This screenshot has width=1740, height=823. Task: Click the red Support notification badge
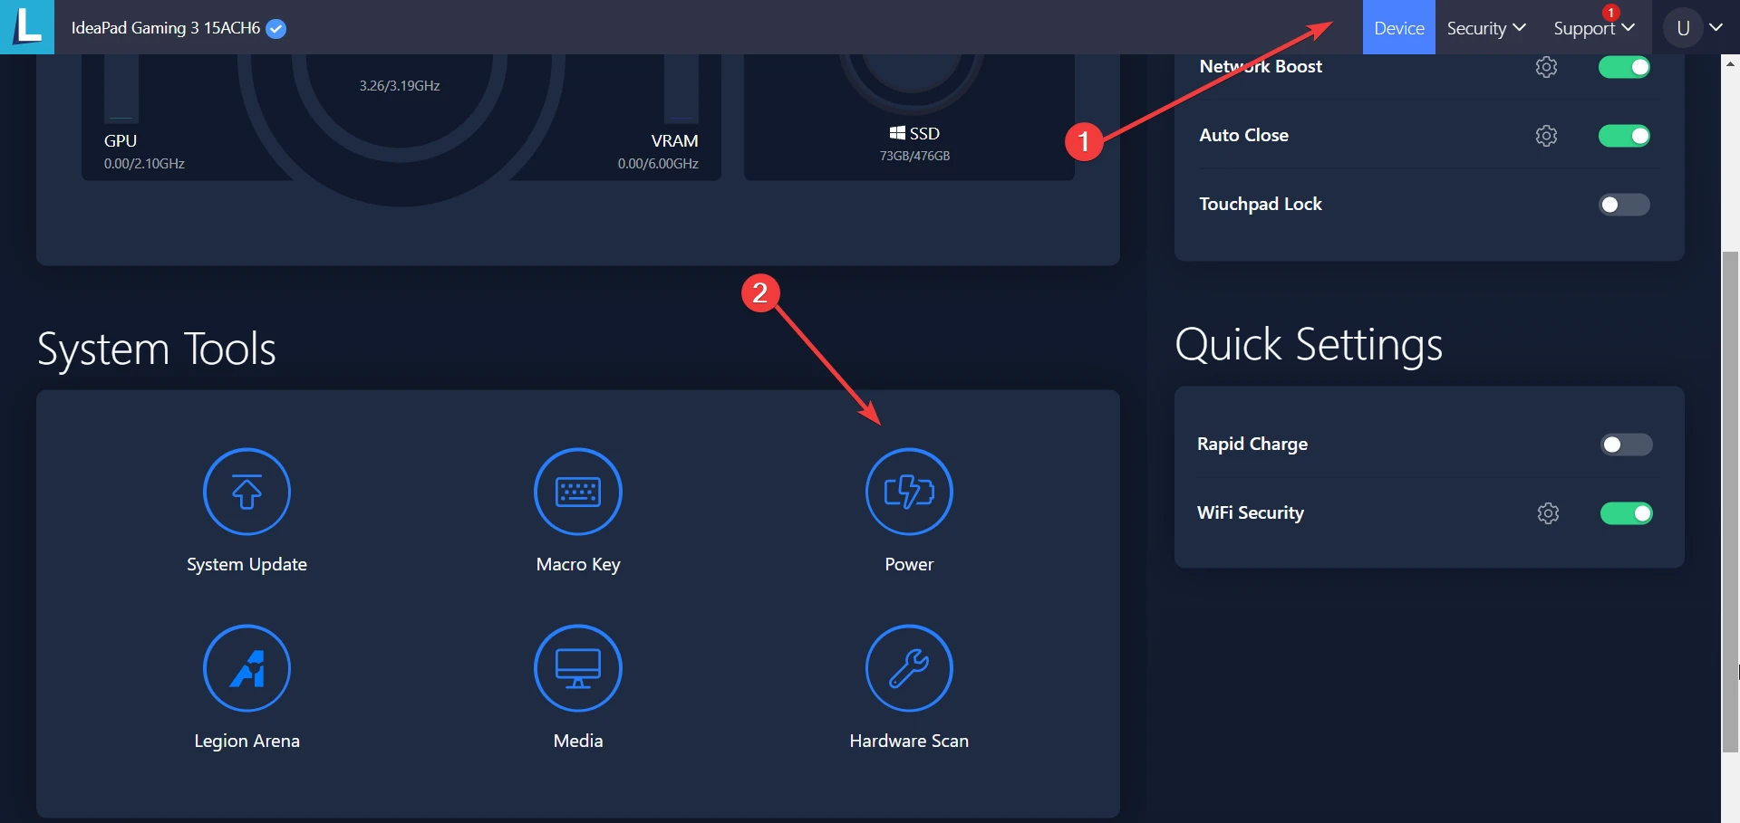click(x=1610, y=13)
